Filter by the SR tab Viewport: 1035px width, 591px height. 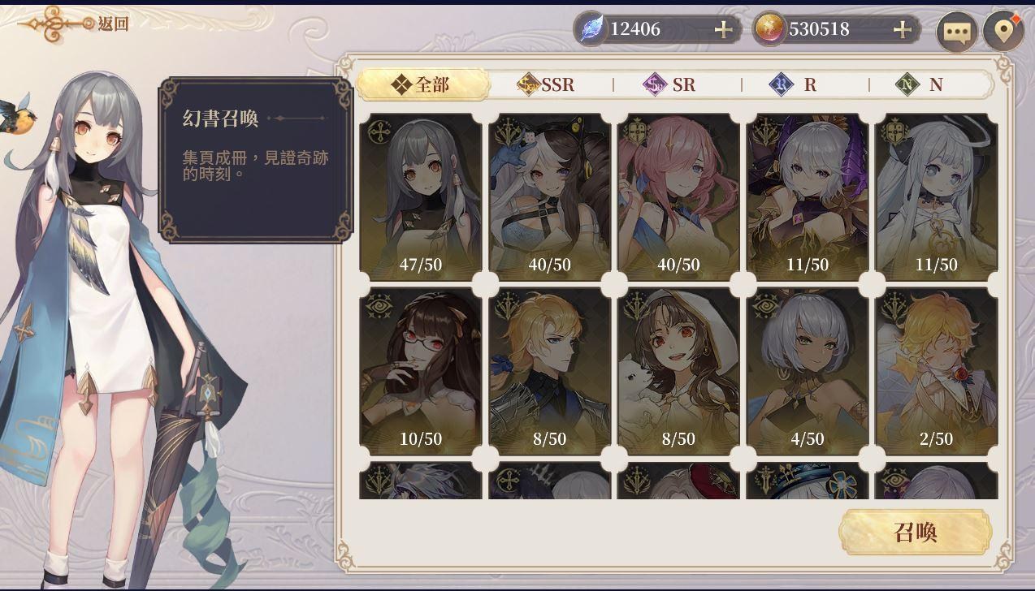pyautogui.click(x=670, y=84)
